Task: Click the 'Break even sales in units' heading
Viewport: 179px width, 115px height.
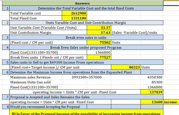Action: 86,37
